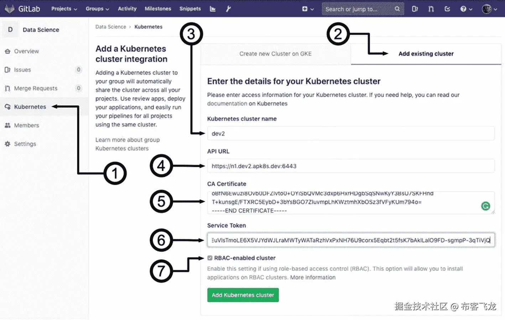
Task: Open the Data Science group title link
Action: click(x=41, y=30)
